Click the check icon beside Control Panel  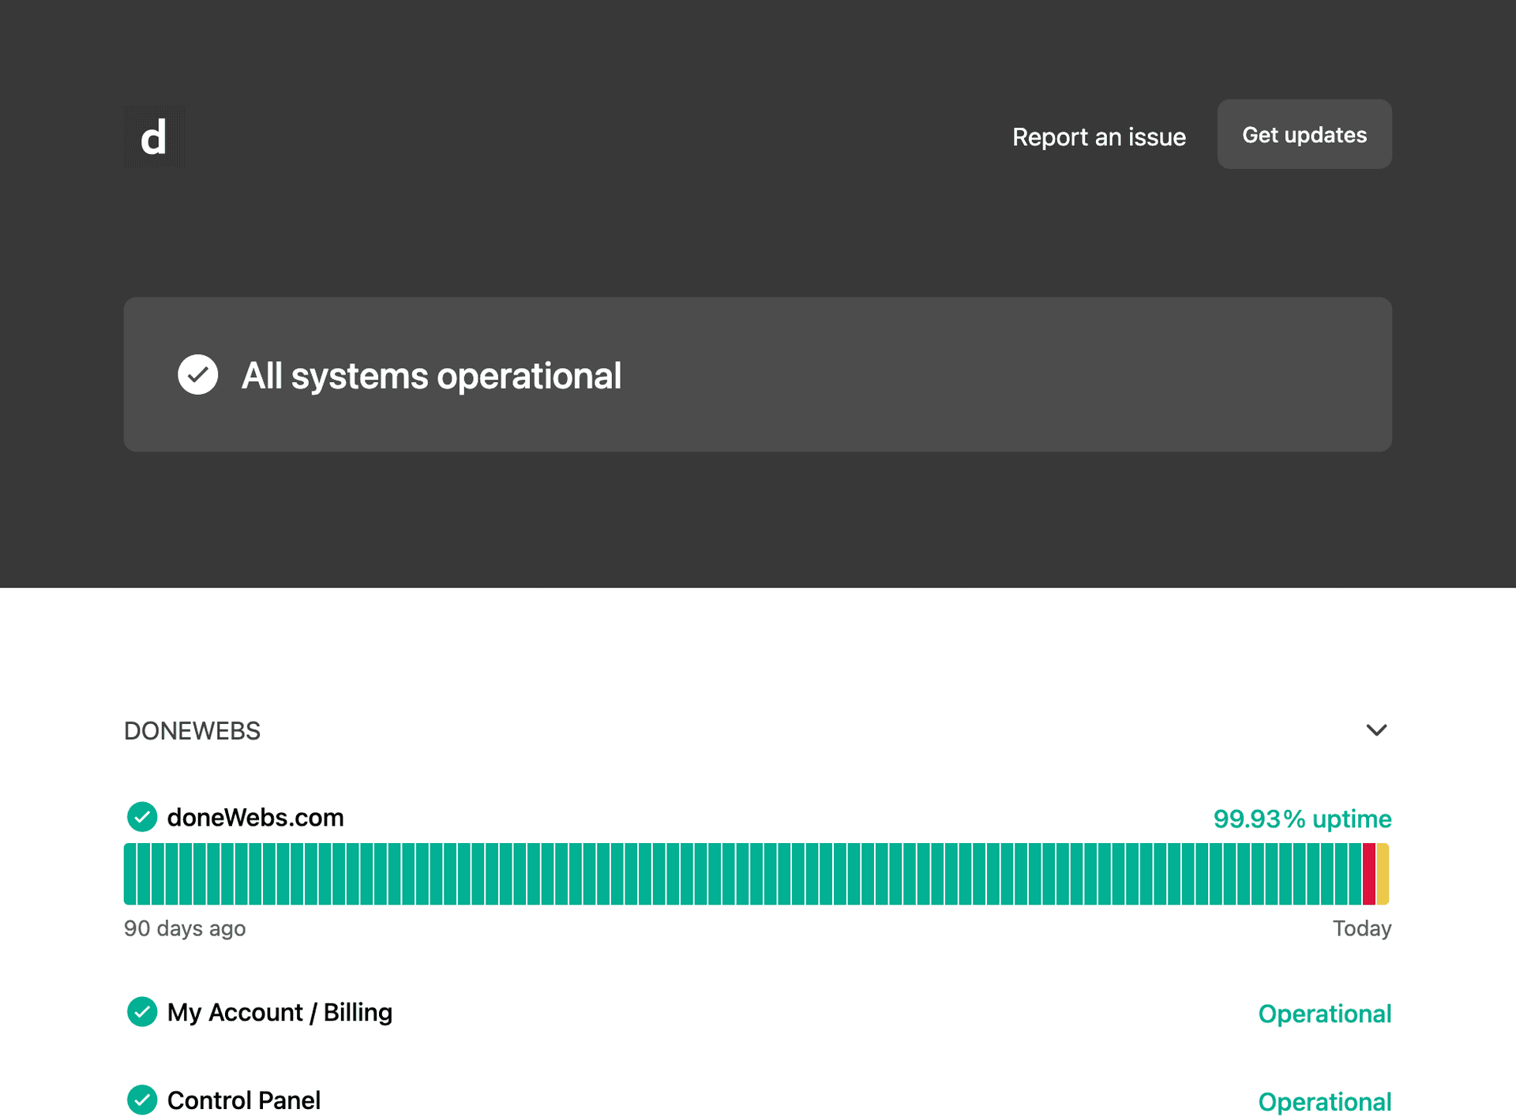(x=142, y=1100)
